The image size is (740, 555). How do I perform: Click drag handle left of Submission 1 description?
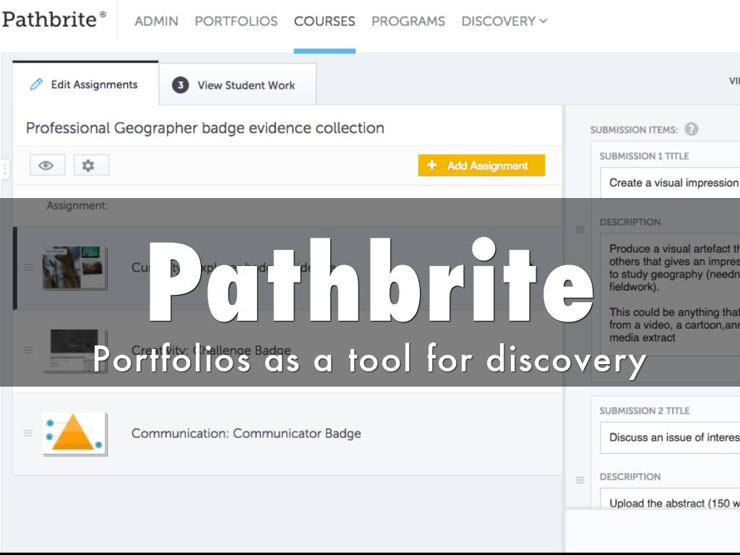580,230
